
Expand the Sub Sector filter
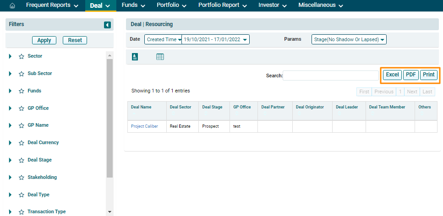point(11,74)
